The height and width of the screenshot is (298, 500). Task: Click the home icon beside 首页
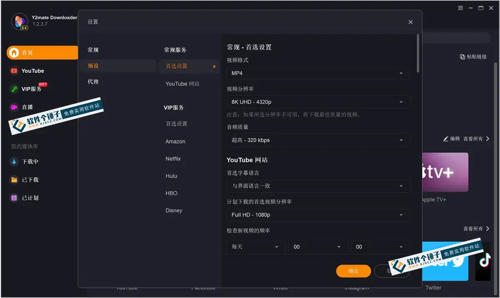14,53
